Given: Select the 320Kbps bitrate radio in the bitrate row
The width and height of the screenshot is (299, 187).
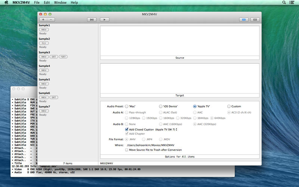Looking at the screenshot, I should [178, 118].
